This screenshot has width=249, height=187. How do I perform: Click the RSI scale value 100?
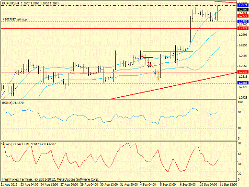240,102
